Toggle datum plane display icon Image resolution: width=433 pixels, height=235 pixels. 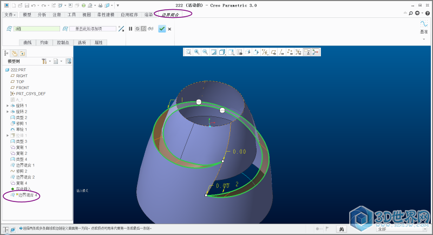tap(273, 52)
